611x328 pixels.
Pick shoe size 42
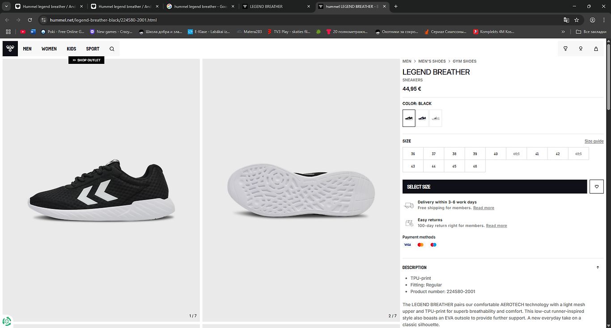click(x=558, y=154)
